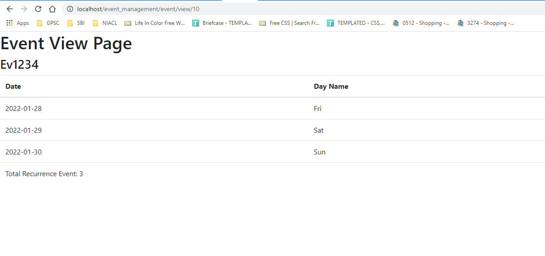Select the Ev1234 event title
Screen dimensions: 545x256
click(x=20, y=65)
